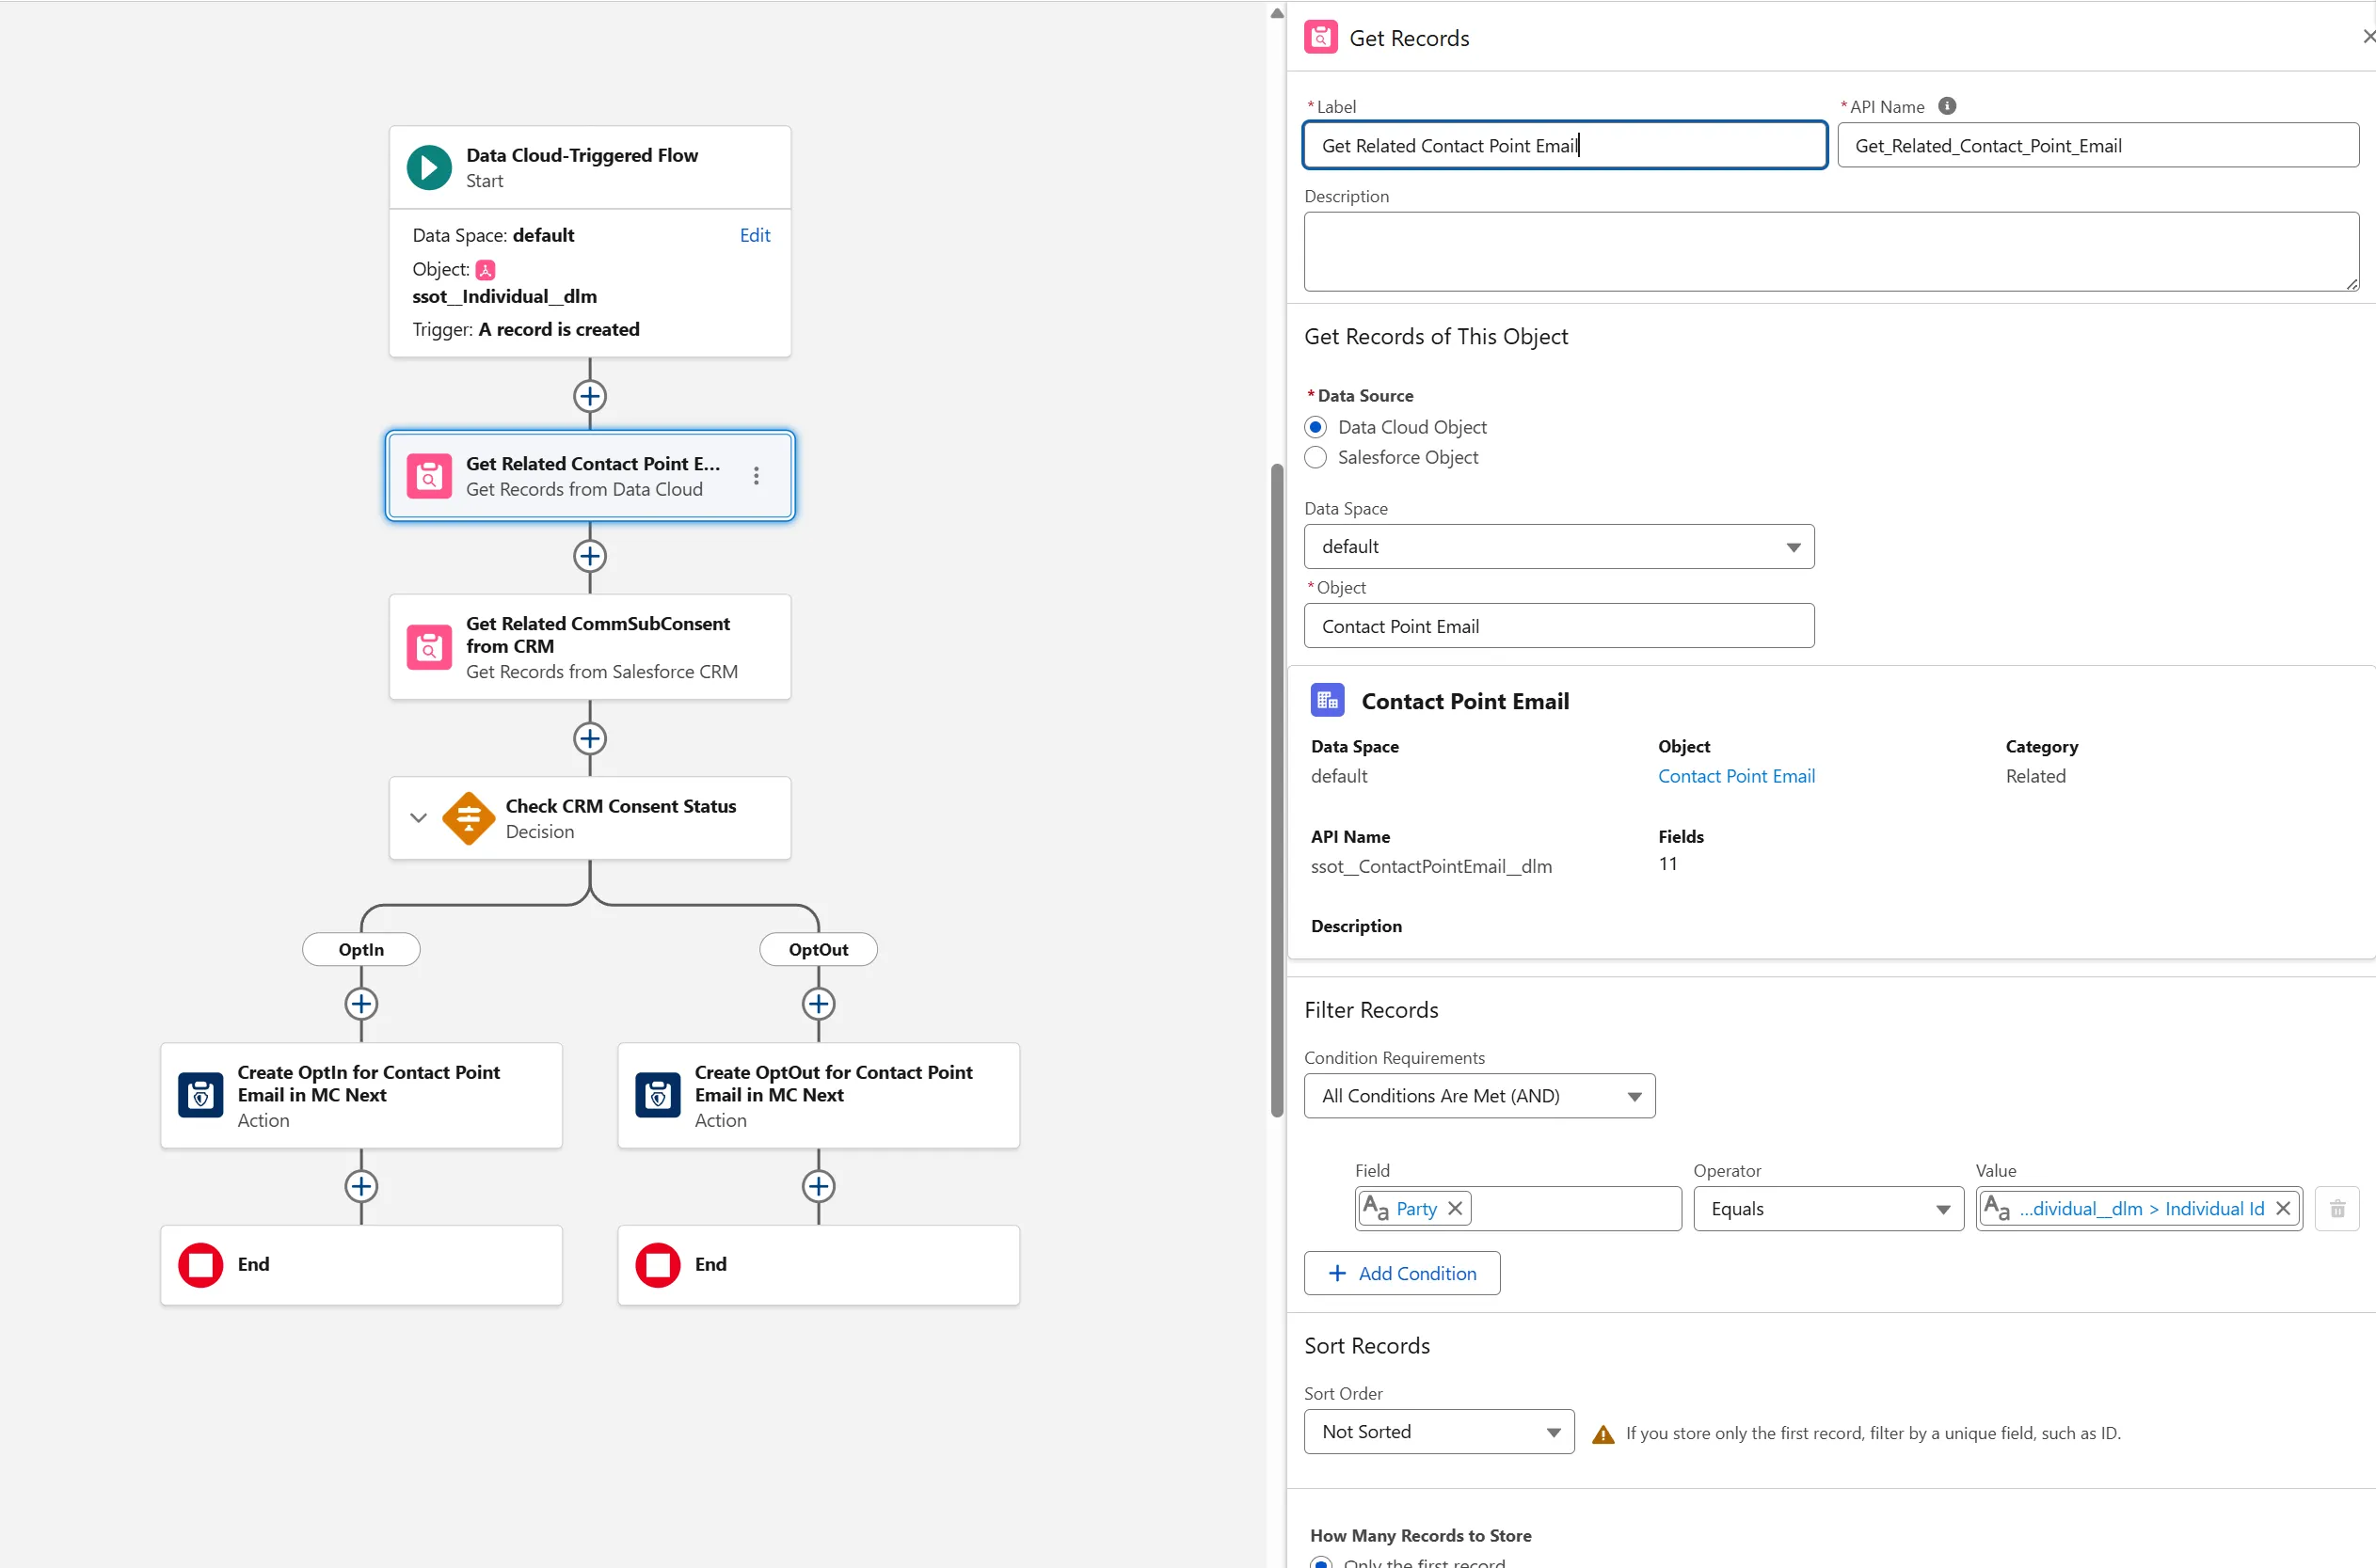Click the Filter Records heading
Image resolution: width=2376 pixels, height=1568 pixels.
(x=1371, y=1011)
